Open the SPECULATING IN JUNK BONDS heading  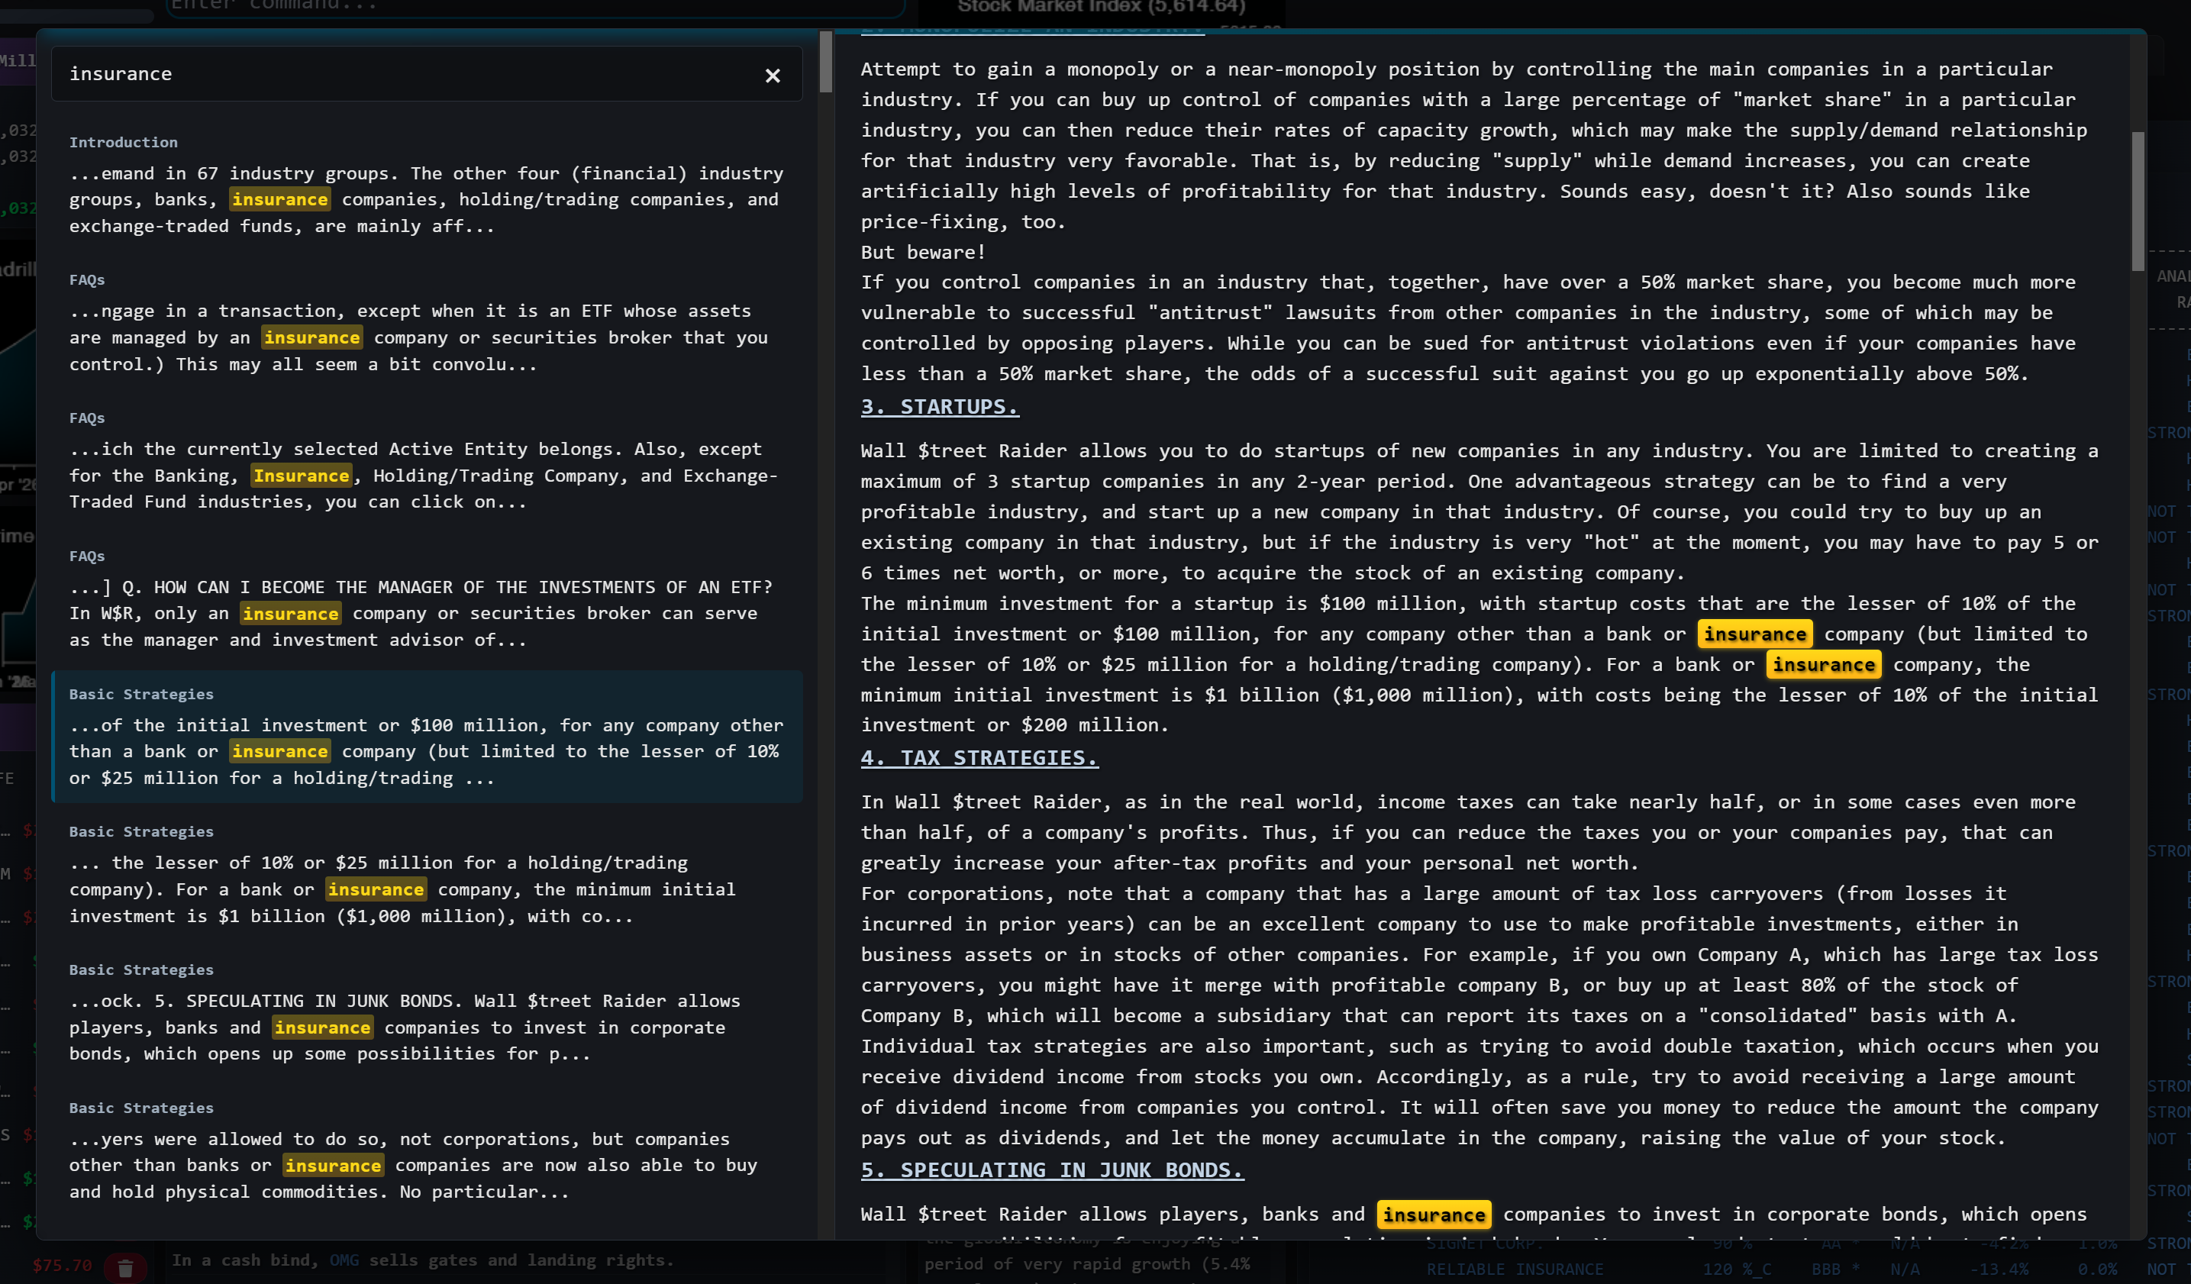click(x=1051, y=1169)
